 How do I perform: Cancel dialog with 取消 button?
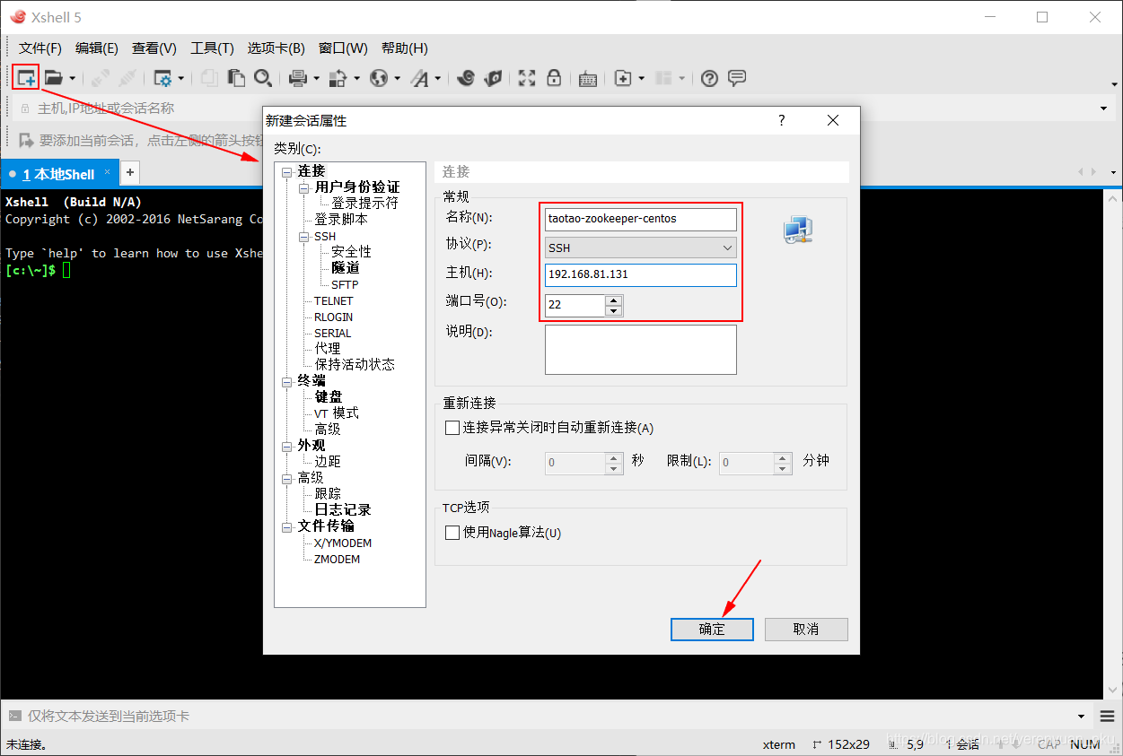pyautogui.click(x=806, y=629)
